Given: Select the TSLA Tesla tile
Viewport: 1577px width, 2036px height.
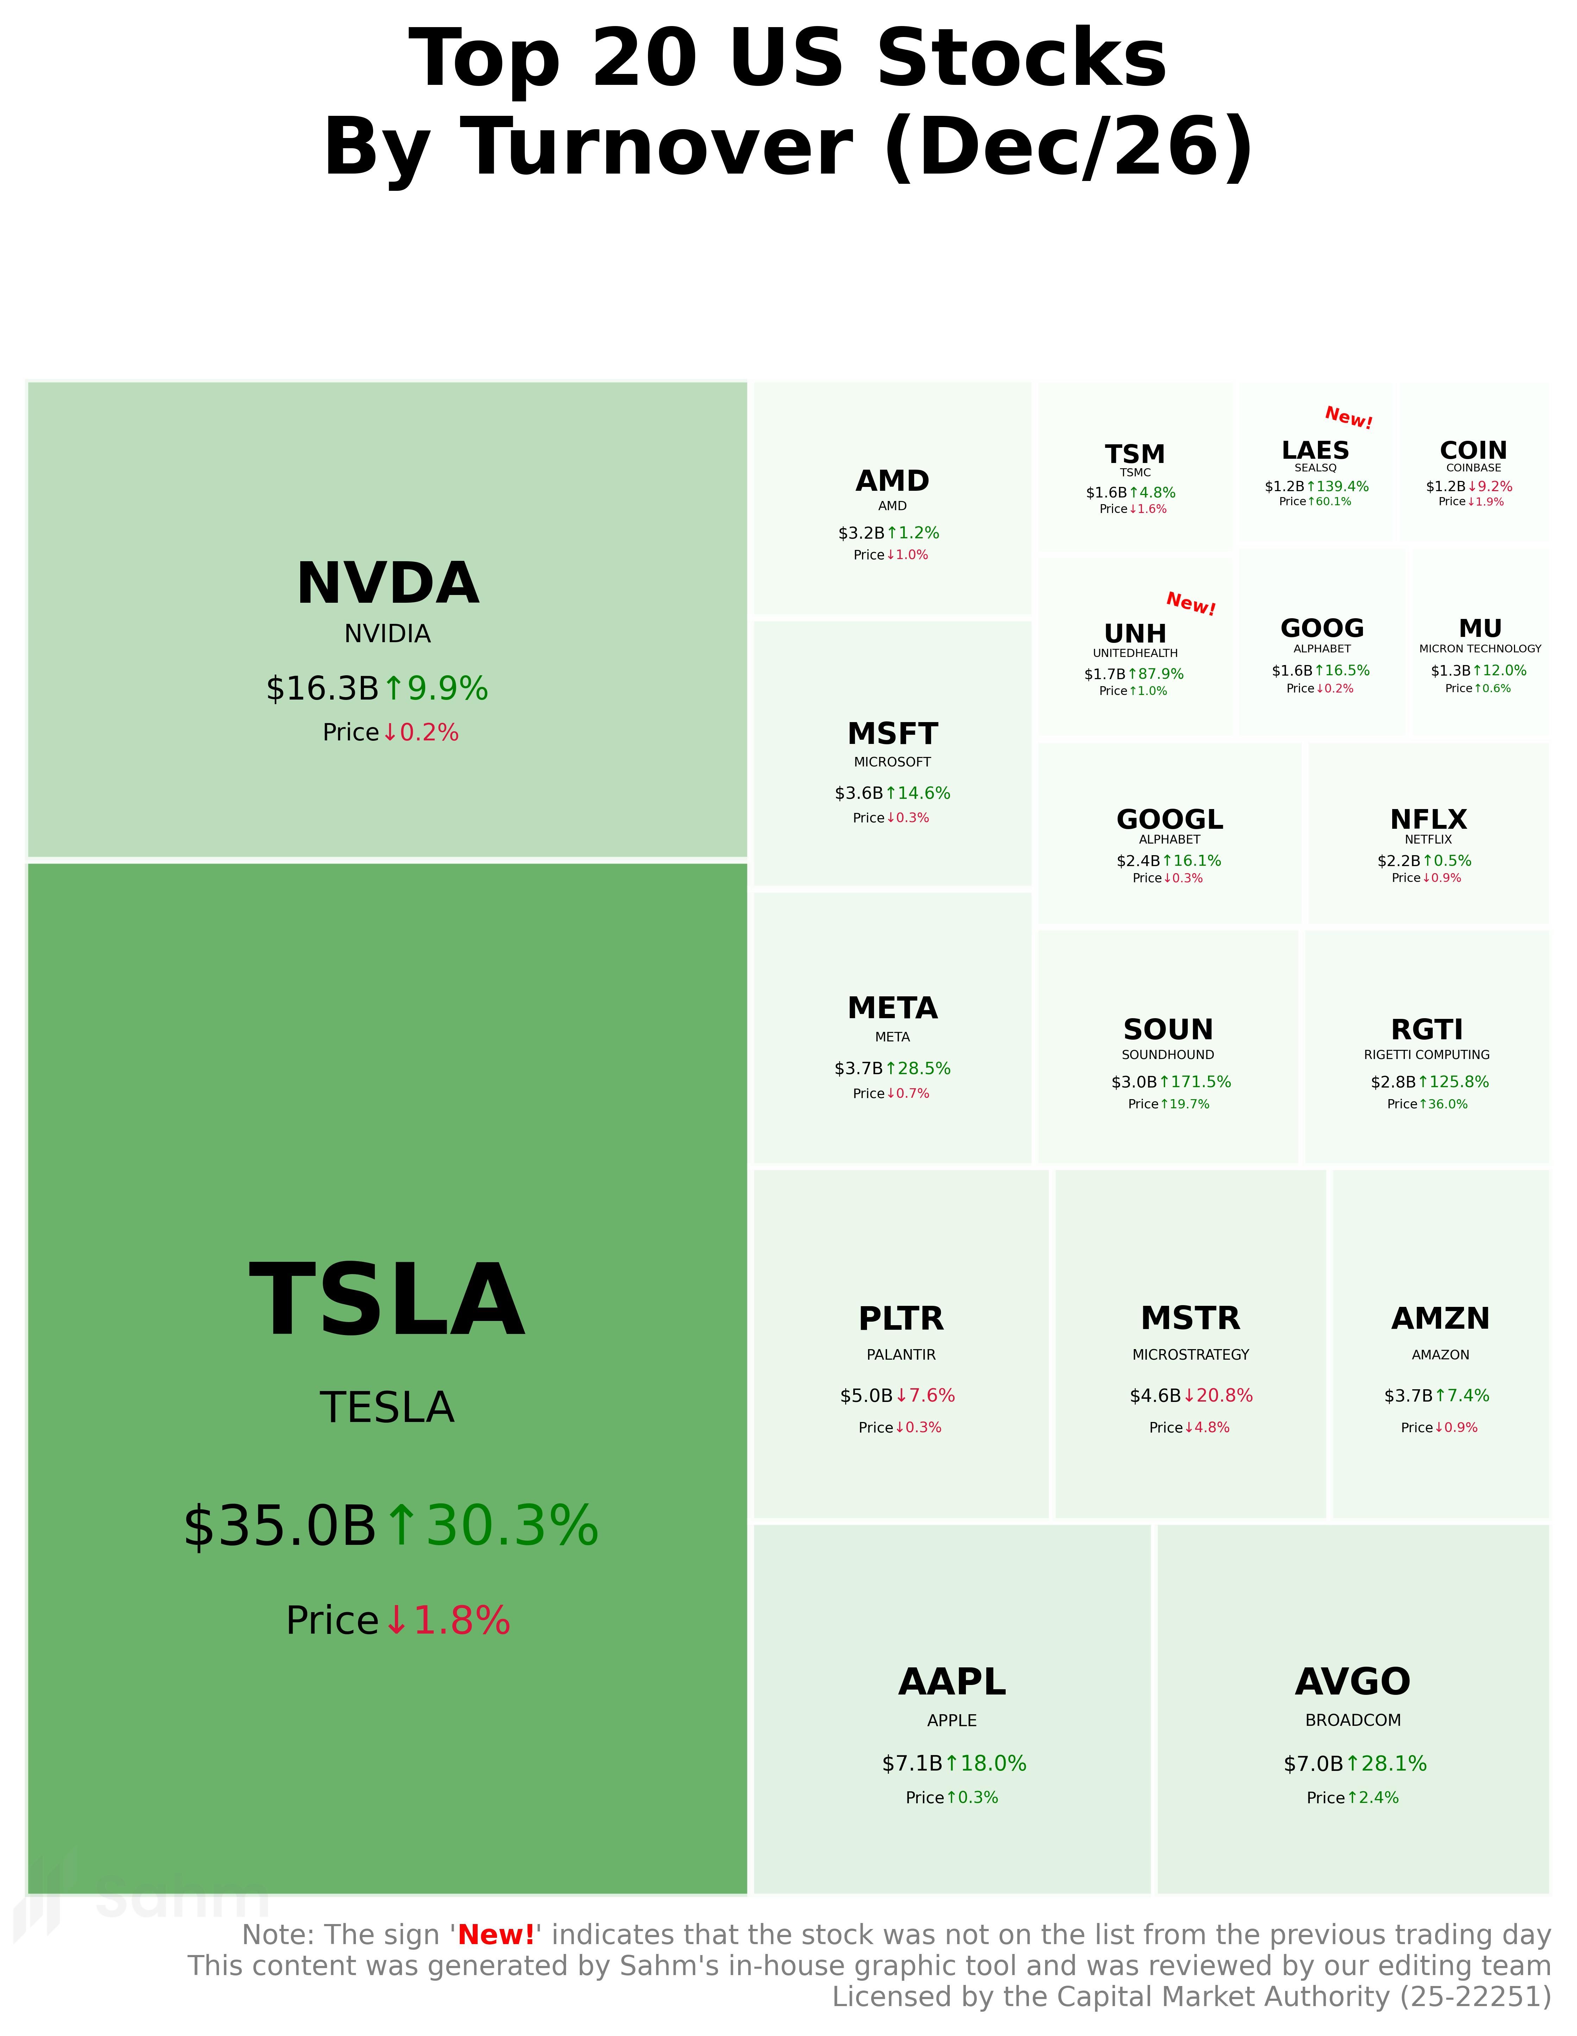Looking at the screenshot, I should click(x=387, y=1380).
